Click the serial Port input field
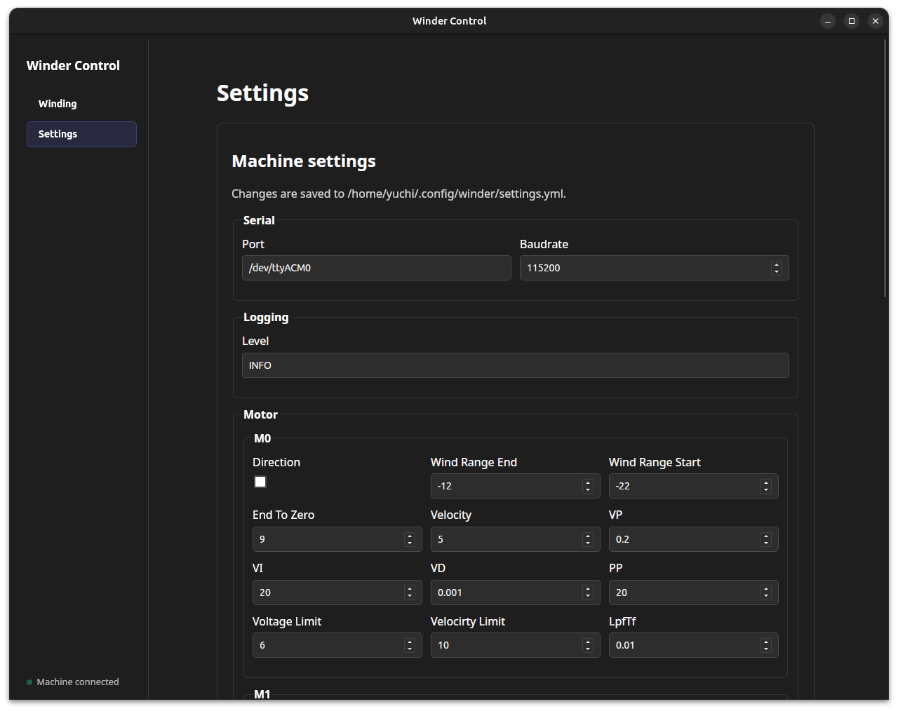Screen dimensions: 898x711 (x=376, y=268)
